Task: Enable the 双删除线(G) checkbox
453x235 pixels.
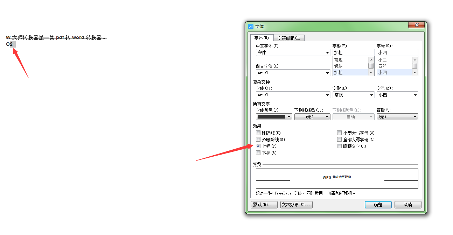Action: 258,139
